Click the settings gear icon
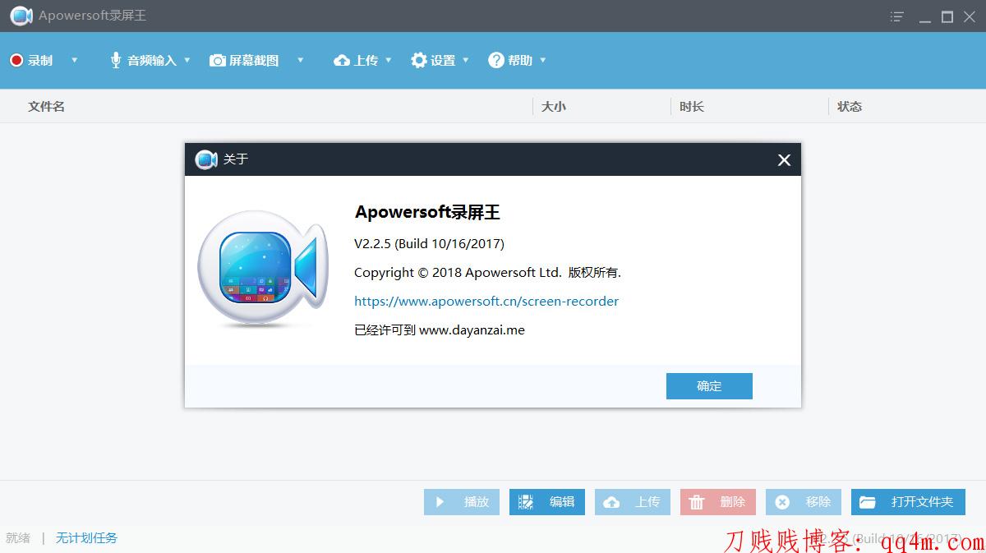 (x=419, y=60)
